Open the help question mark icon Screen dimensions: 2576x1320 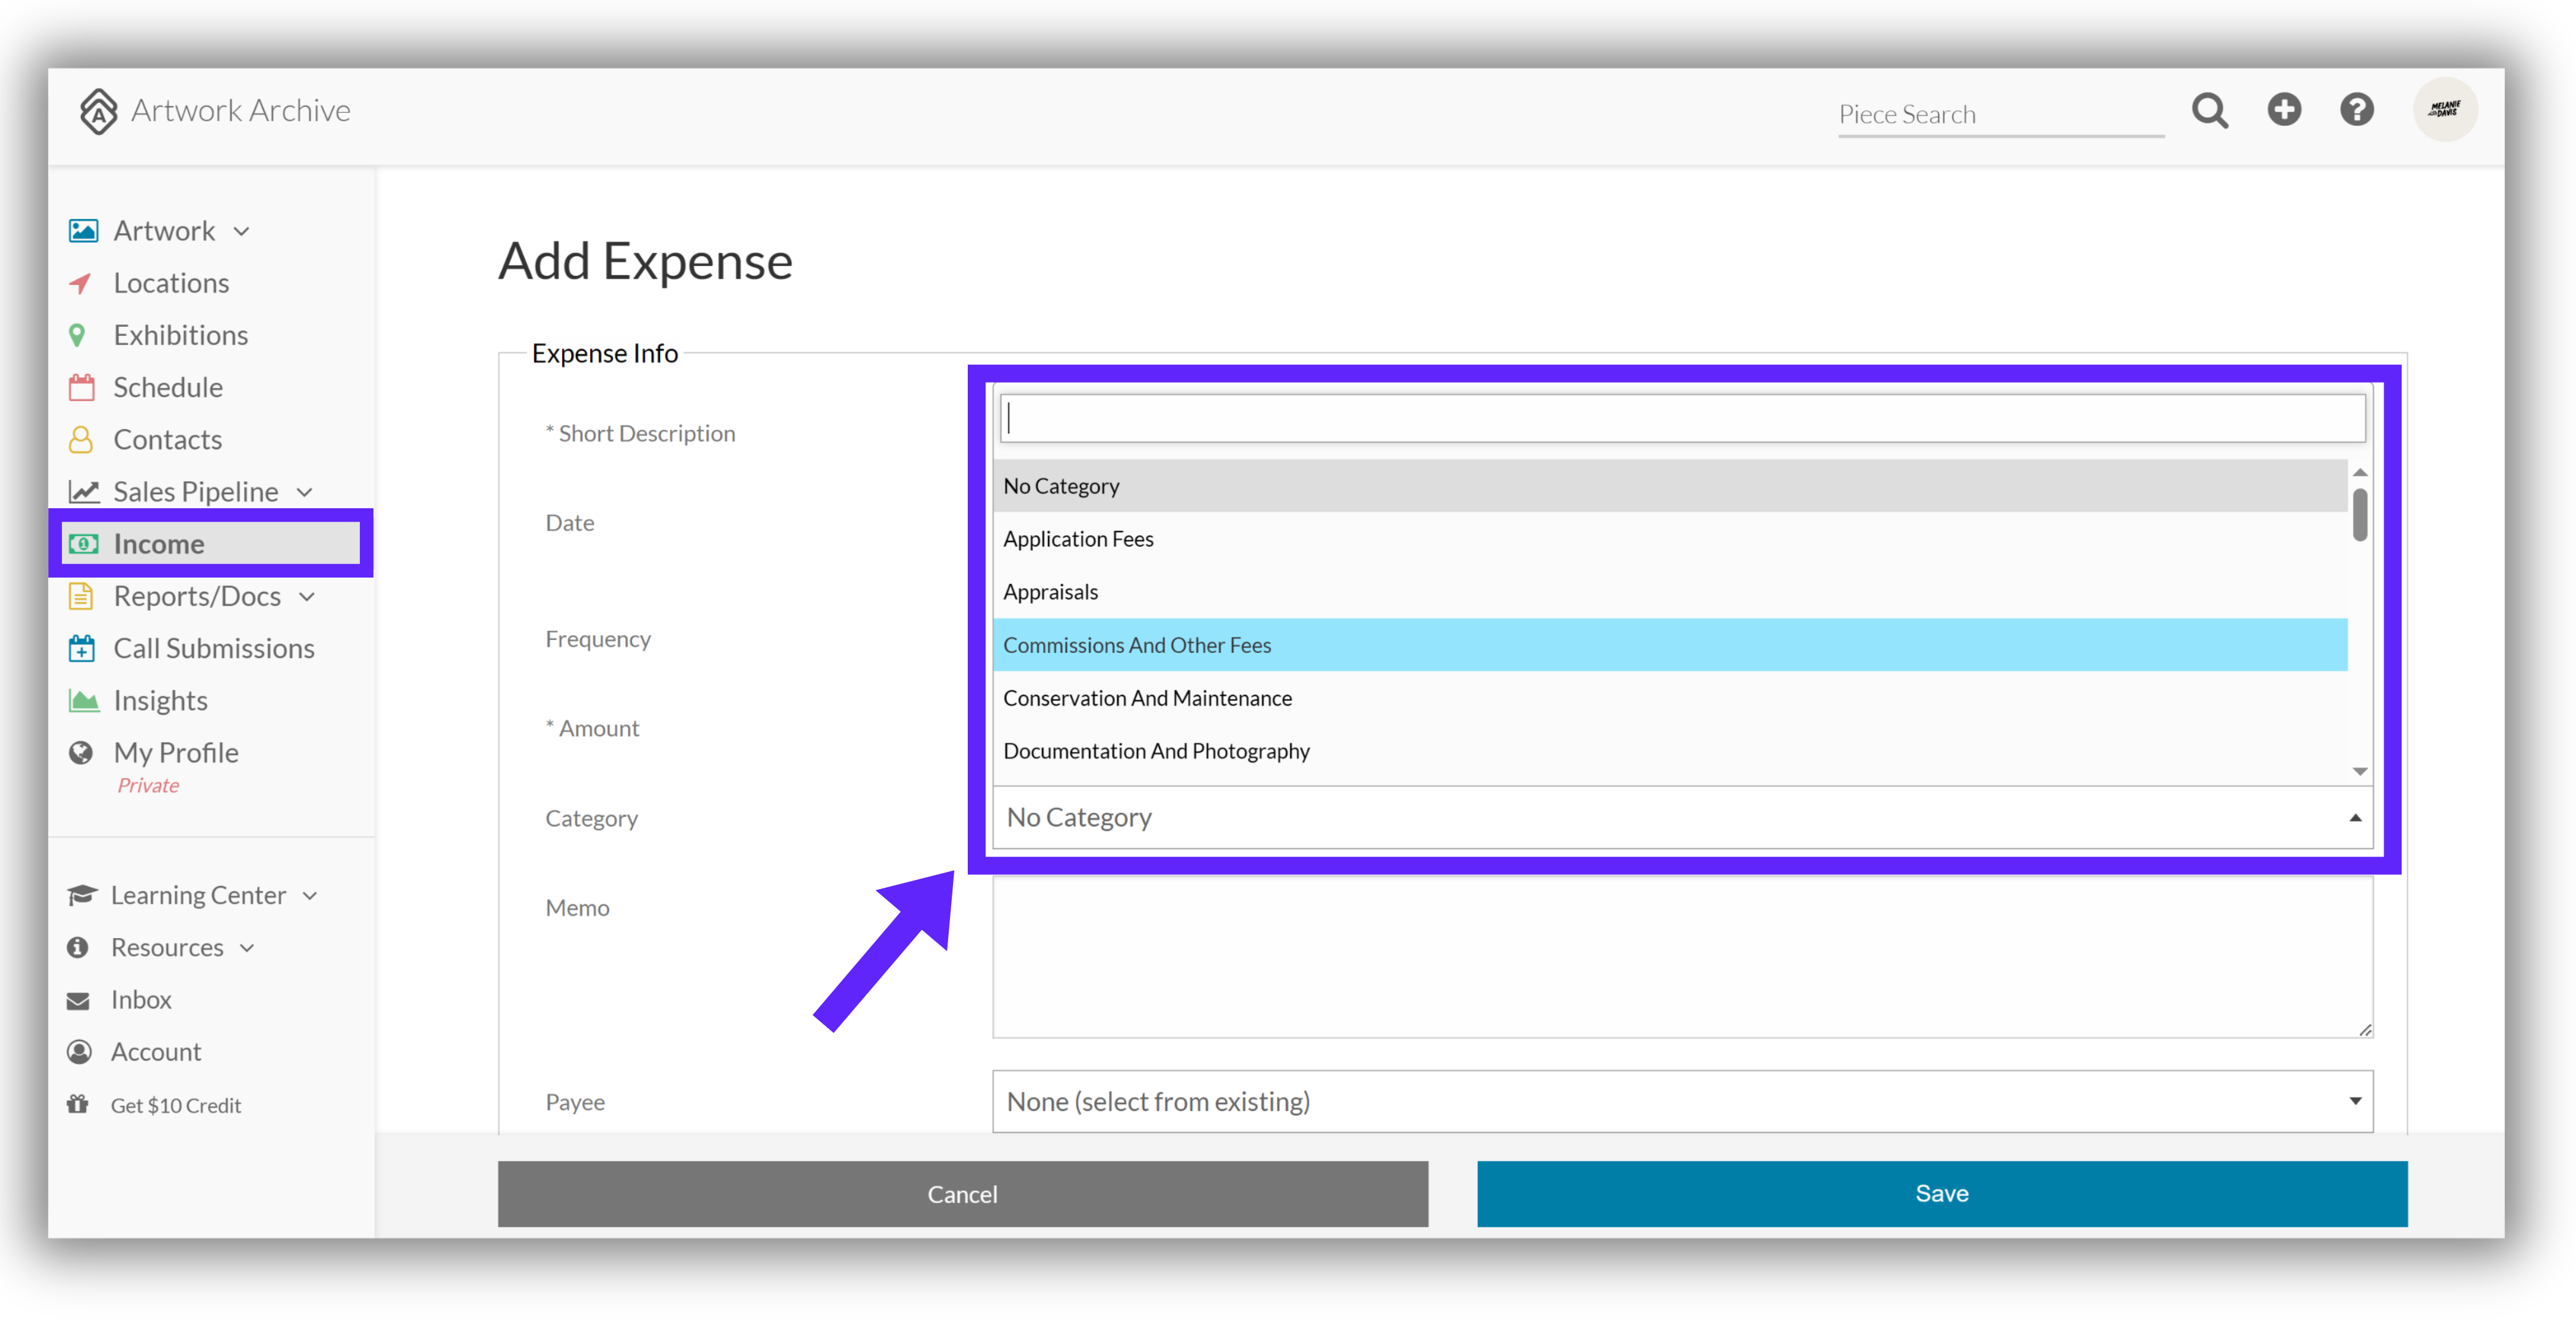click(x=2357, y=109)
